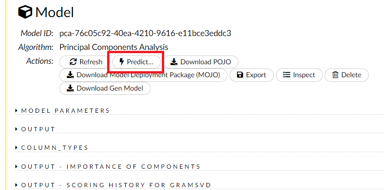This screenshot has height=190, width=384.
Task: Click the Inspect list icon
Action: [x=287, y=75]
